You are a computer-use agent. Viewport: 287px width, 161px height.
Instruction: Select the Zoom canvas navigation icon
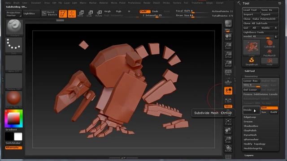coord(228,46)
